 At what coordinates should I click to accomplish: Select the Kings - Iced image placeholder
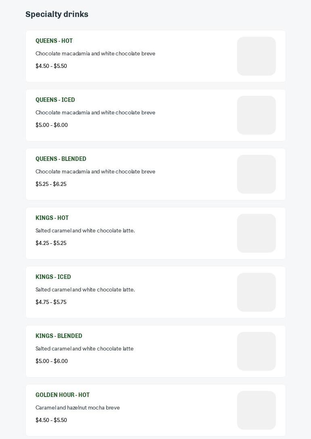click(256, 292)
